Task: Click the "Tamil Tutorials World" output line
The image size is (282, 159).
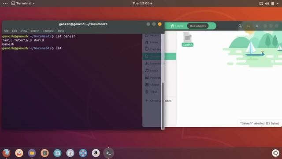Action: pyautogui.click(x=23, y=40)
